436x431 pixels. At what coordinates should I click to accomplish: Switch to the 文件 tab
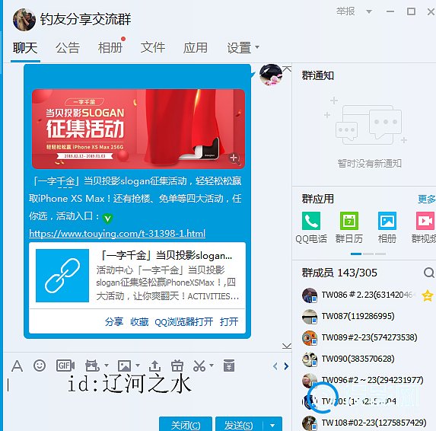[x=153, y=47]
